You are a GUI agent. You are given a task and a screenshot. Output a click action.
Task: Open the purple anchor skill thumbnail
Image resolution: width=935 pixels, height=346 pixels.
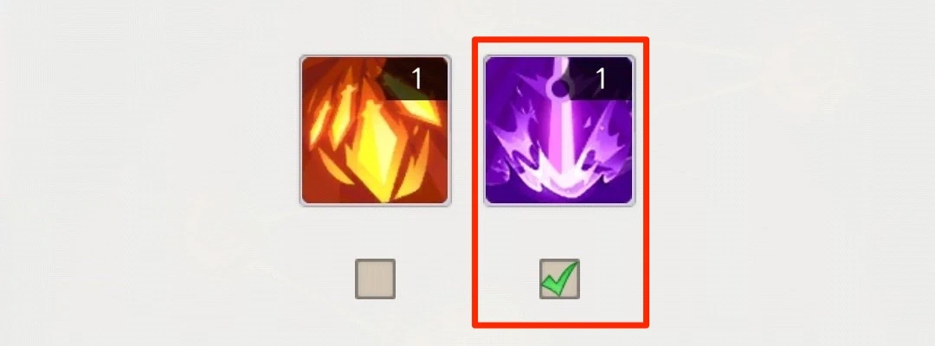pos(558,131)
